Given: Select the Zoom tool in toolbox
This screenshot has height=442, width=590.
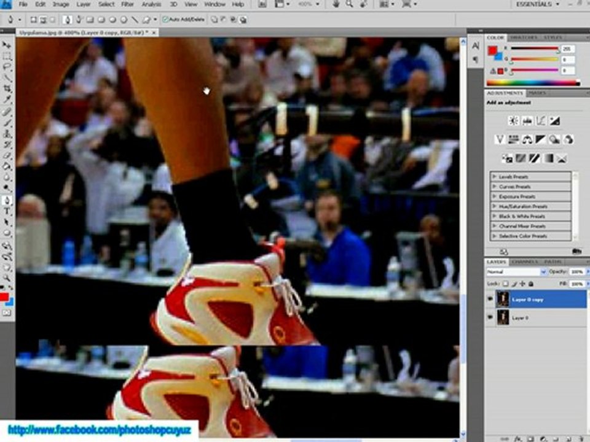Looking at the screenshot, I should pos(7,277).
